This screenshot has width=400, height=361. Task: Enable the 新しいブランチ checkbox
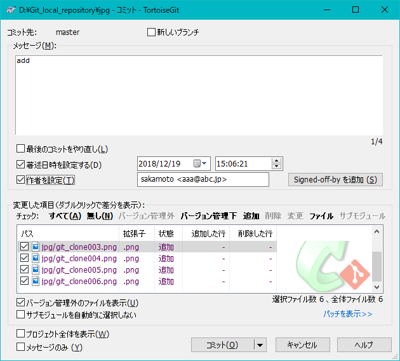click(x=151, y=32)
